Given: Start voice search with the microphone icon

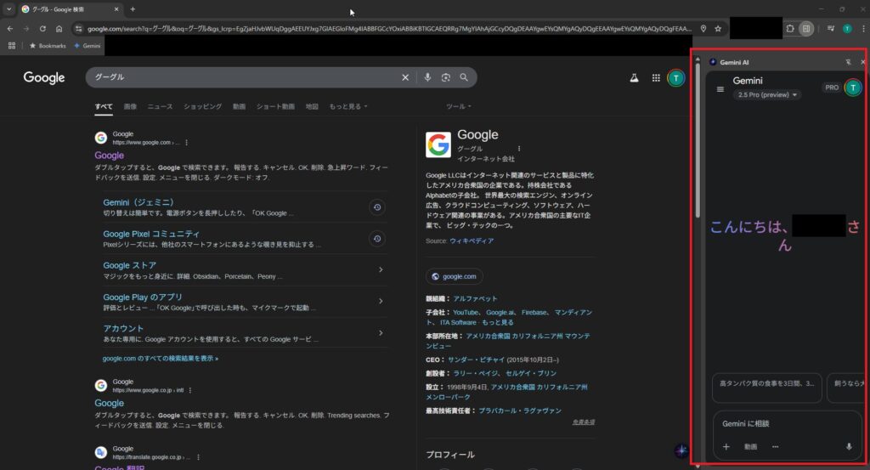Looking at the screenshot, I should click(427, 77).
